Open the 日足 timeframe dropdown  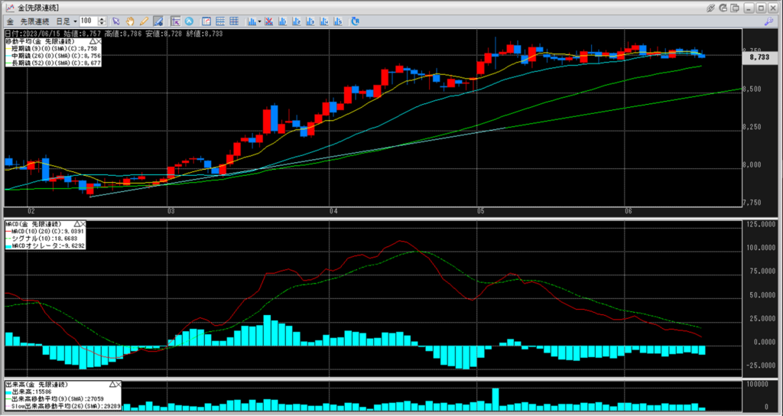pyautogui.click(x=66, y=21)
